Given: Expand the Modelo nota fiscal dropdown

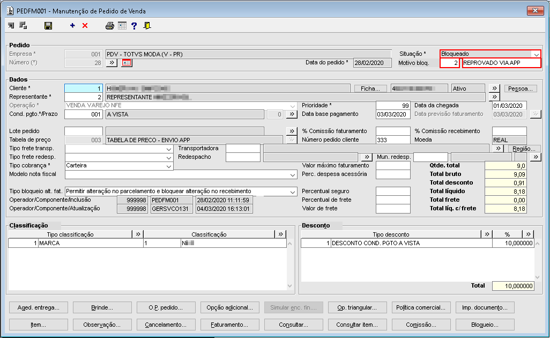Looking at the screenshot, I should coord(293,174).
